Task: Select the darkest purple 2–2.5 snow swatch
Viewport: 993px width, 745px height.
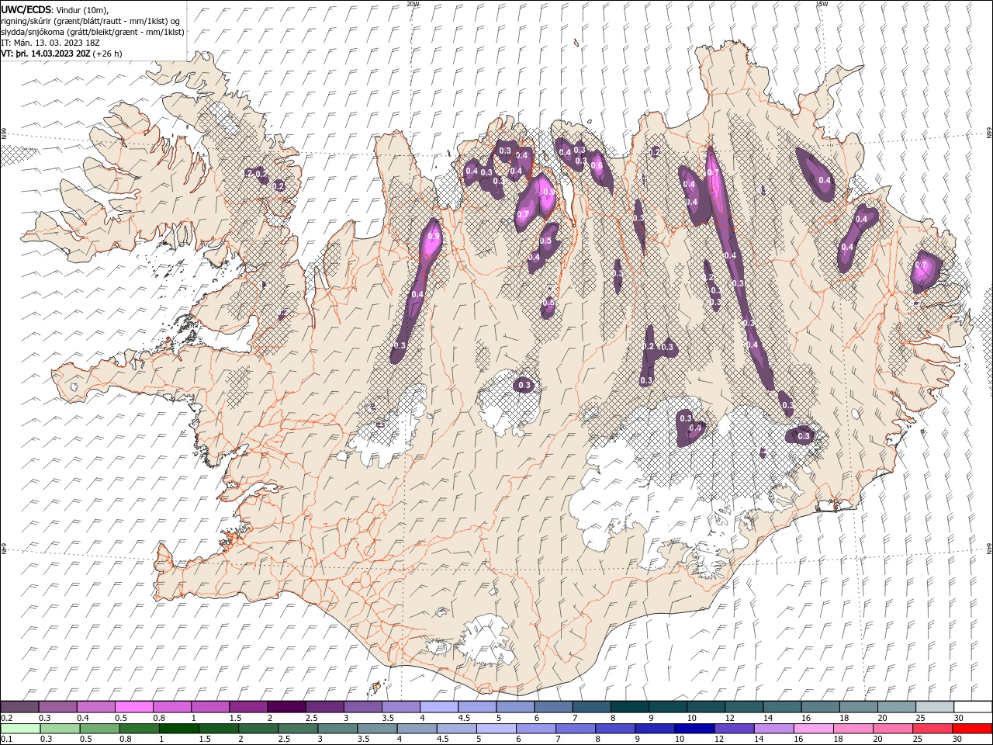Action: coord(287,707)
